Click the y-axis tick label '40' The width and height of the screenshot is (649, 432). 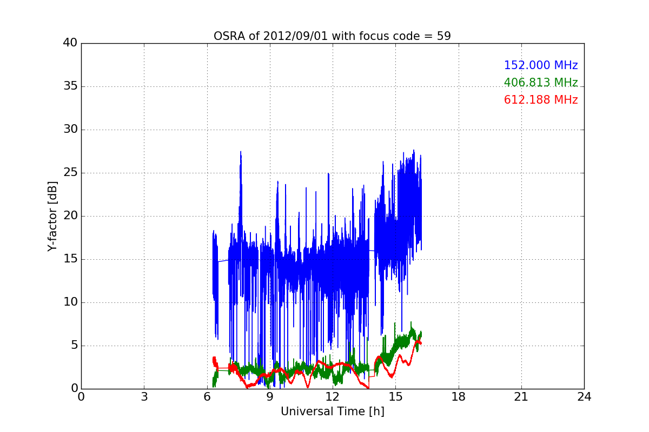tap(70, 43)
